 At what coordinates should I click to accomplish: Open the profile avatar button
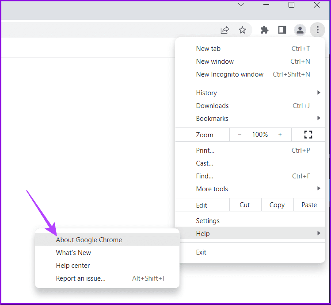[300, 30]
